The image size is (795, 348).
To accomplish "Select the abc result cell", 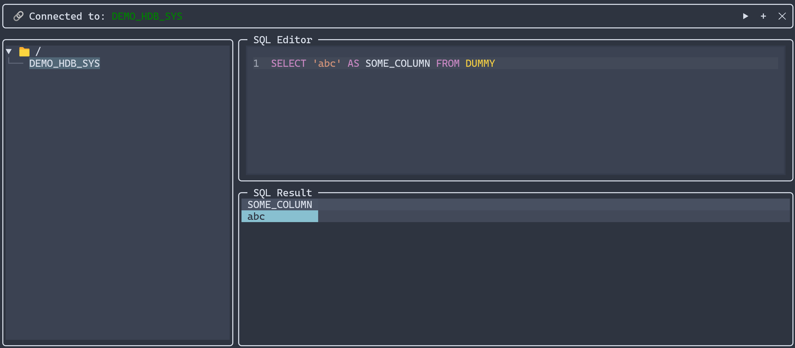I will tap(280, 216).
